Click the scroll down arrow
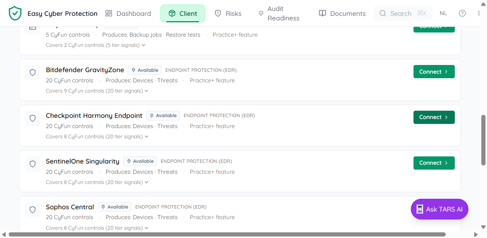This screenshot has width=487, height=238. pyautogui.click(x=484, y=227)
